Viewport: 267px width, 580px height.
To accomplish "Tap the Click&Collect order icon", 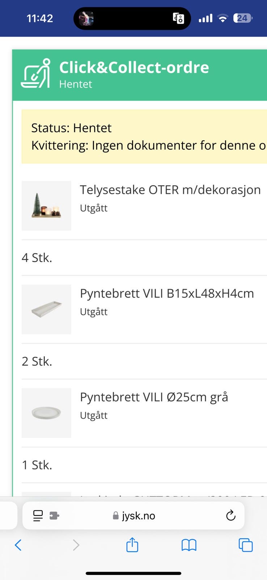I will (x=35, y=74).
